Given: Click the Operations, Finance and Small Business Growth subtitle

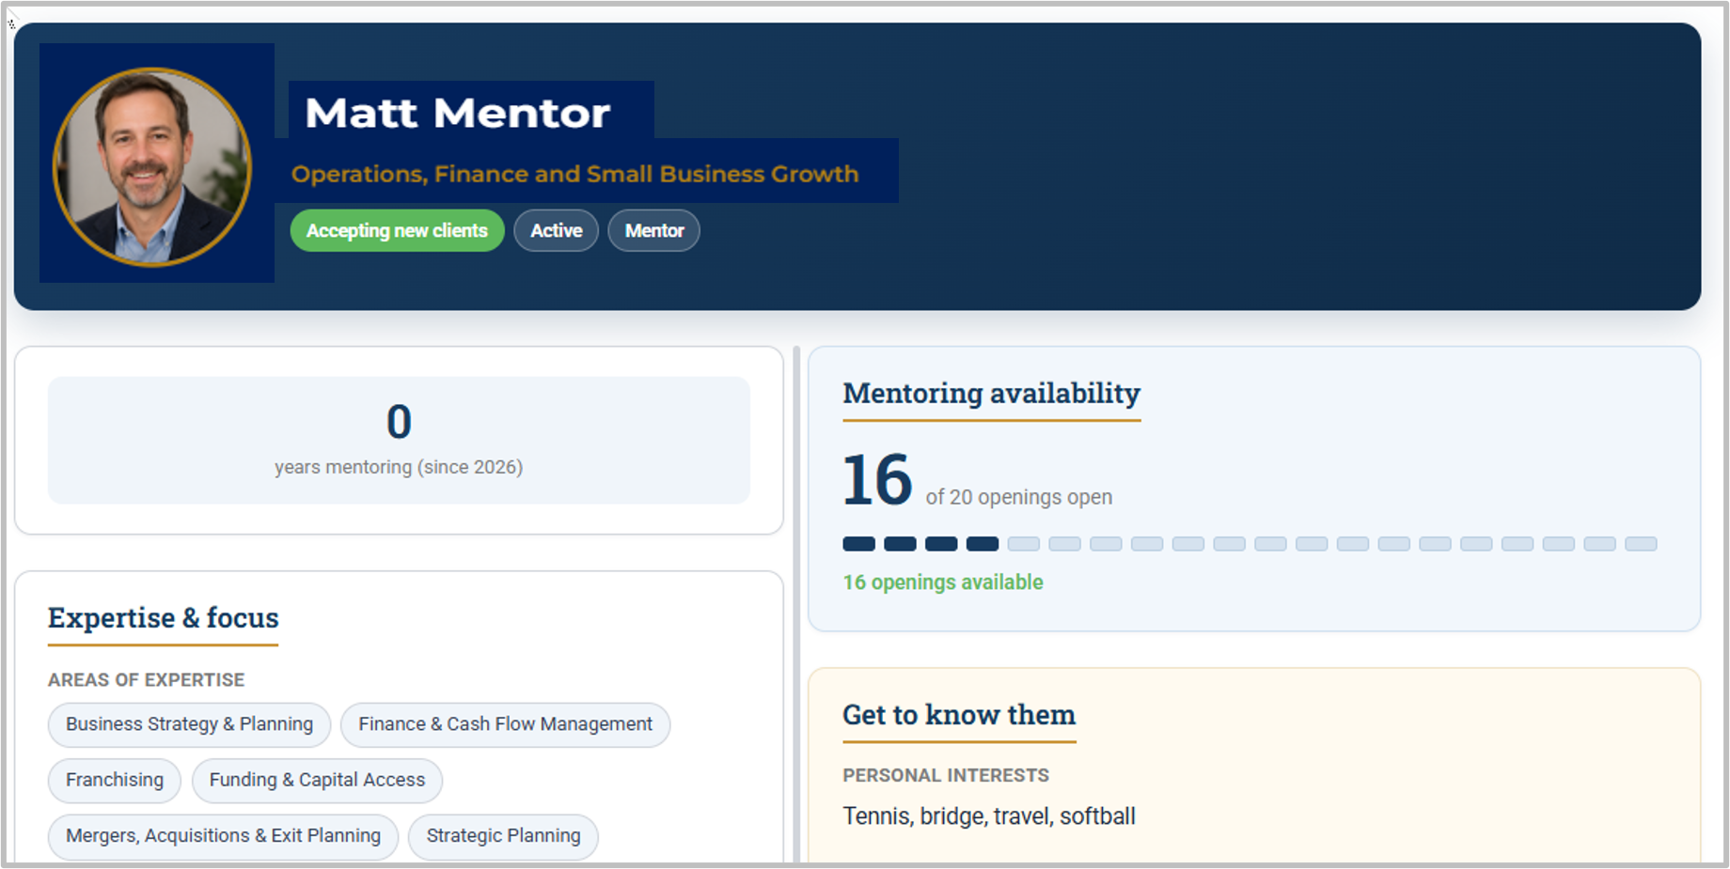Looking at the screenshot, I should (574, 174).
